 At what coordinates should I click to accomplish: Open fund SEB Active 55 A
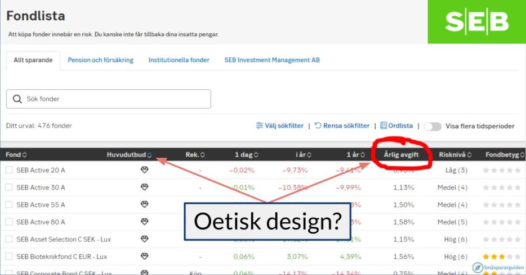click(x=41, y=205)
